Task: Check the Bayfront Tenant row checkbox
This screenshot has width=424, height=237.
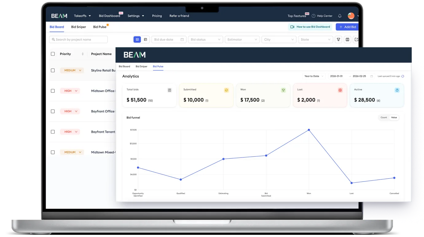Action: tap(53, 132)
